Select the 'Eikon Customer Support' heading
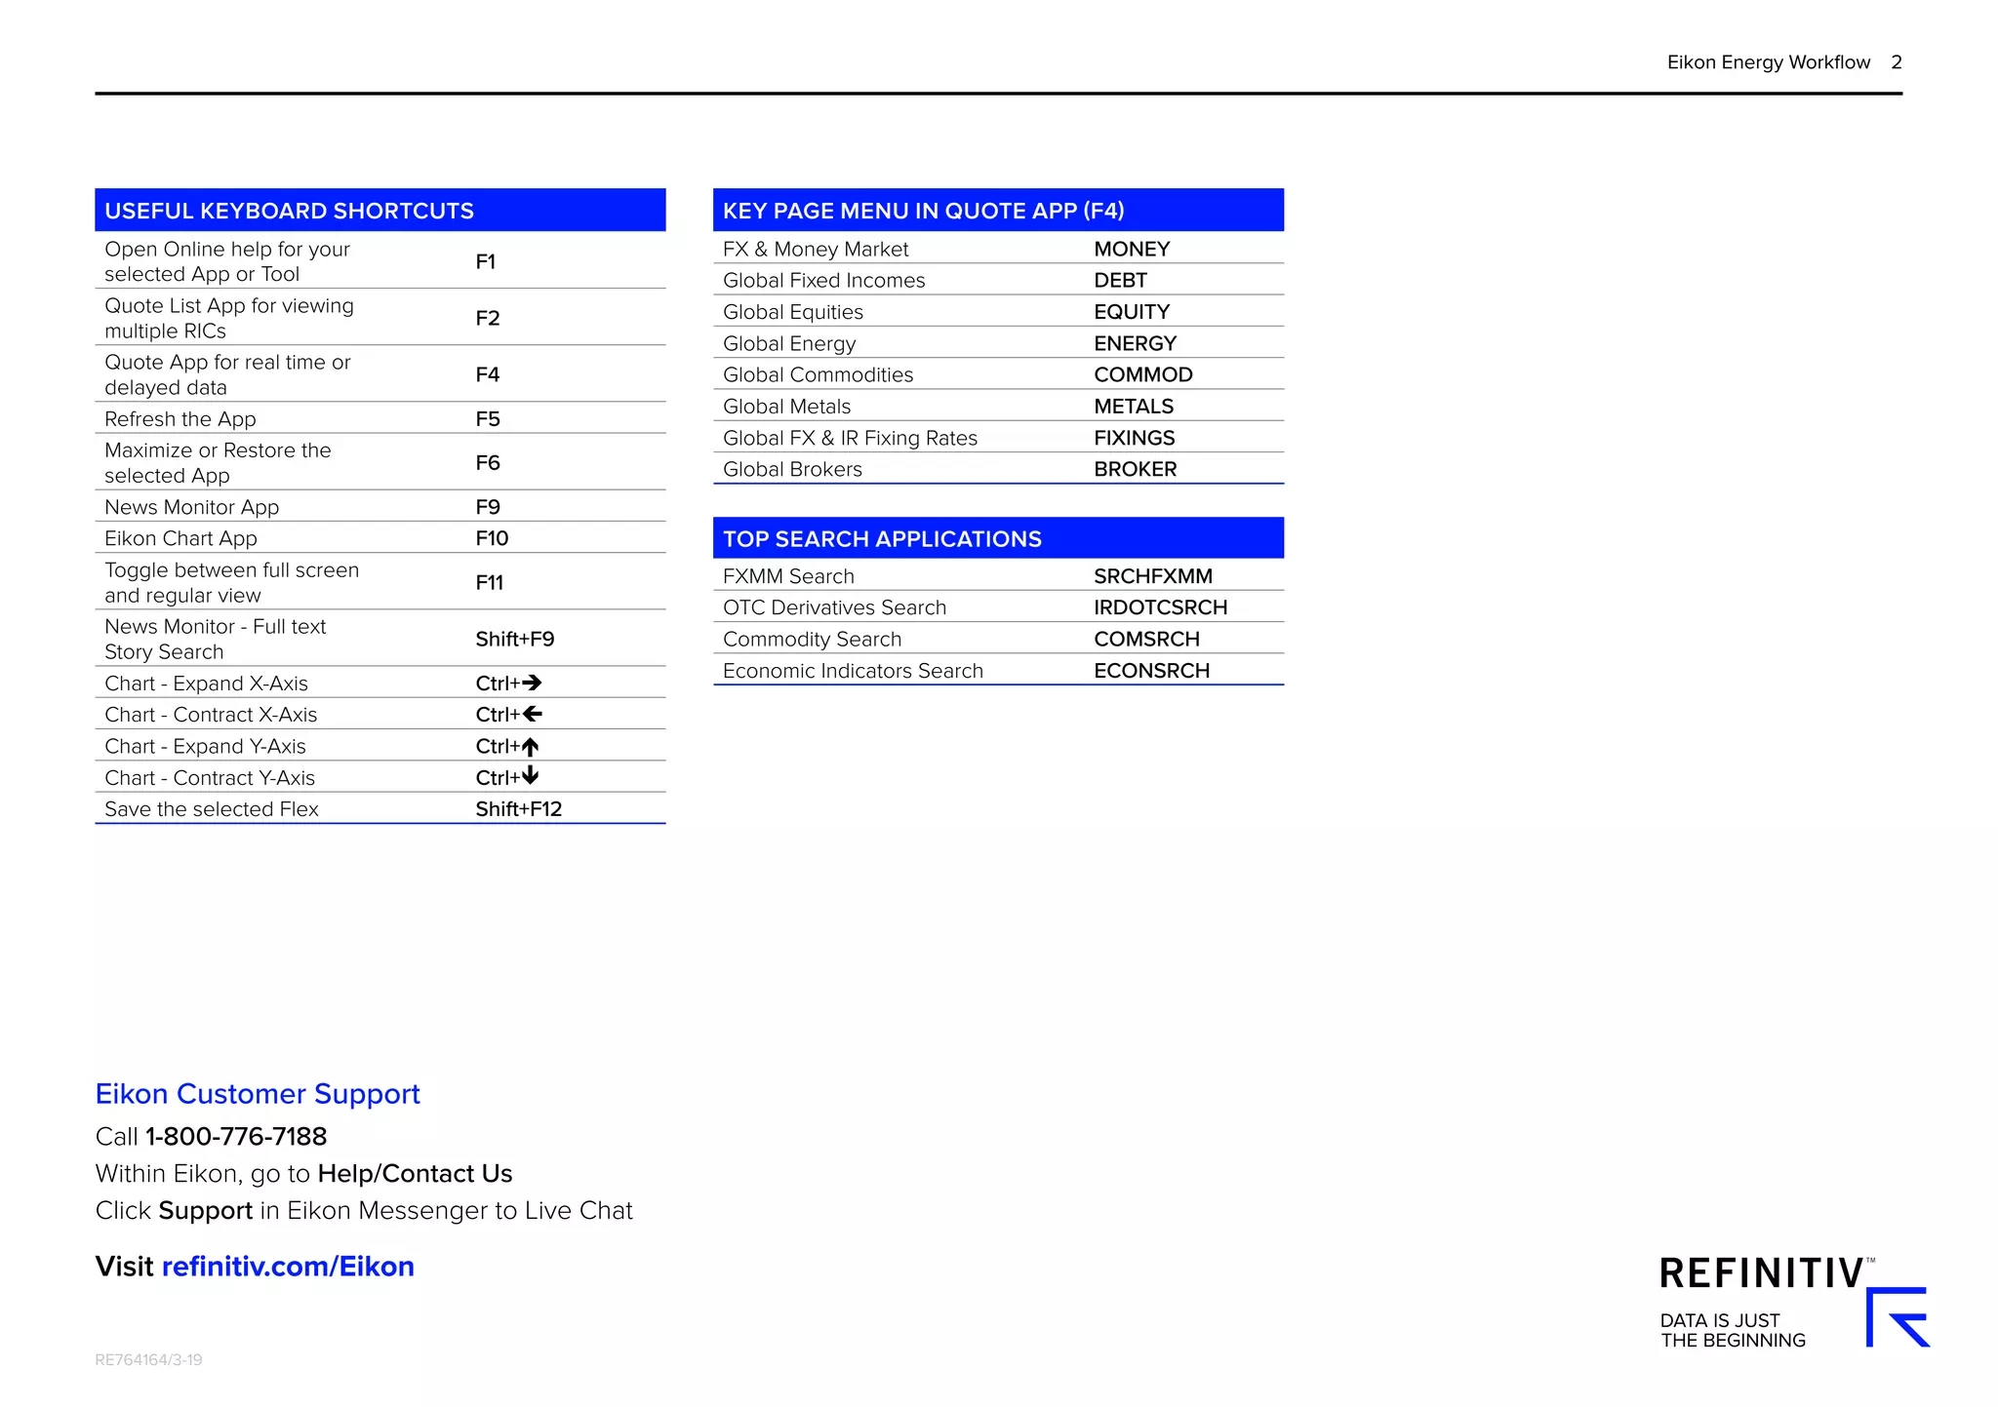The width and height of the screenshot is (1998, 1407). click(x=258, y=1094)
